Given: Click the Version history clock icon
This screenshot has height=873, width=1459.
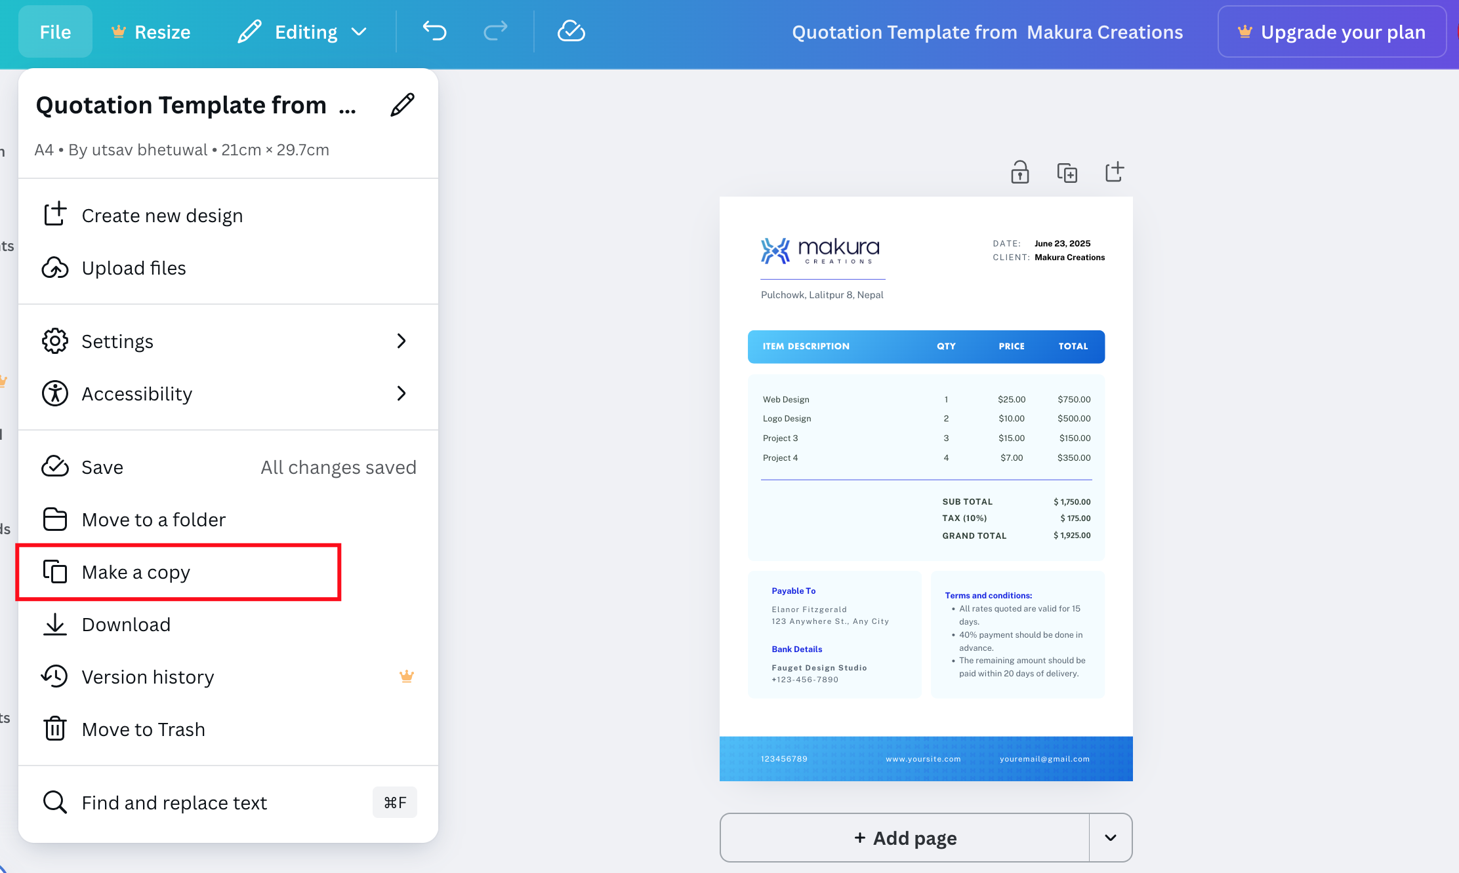Looking at the screenshot, I should pos(55,676).
